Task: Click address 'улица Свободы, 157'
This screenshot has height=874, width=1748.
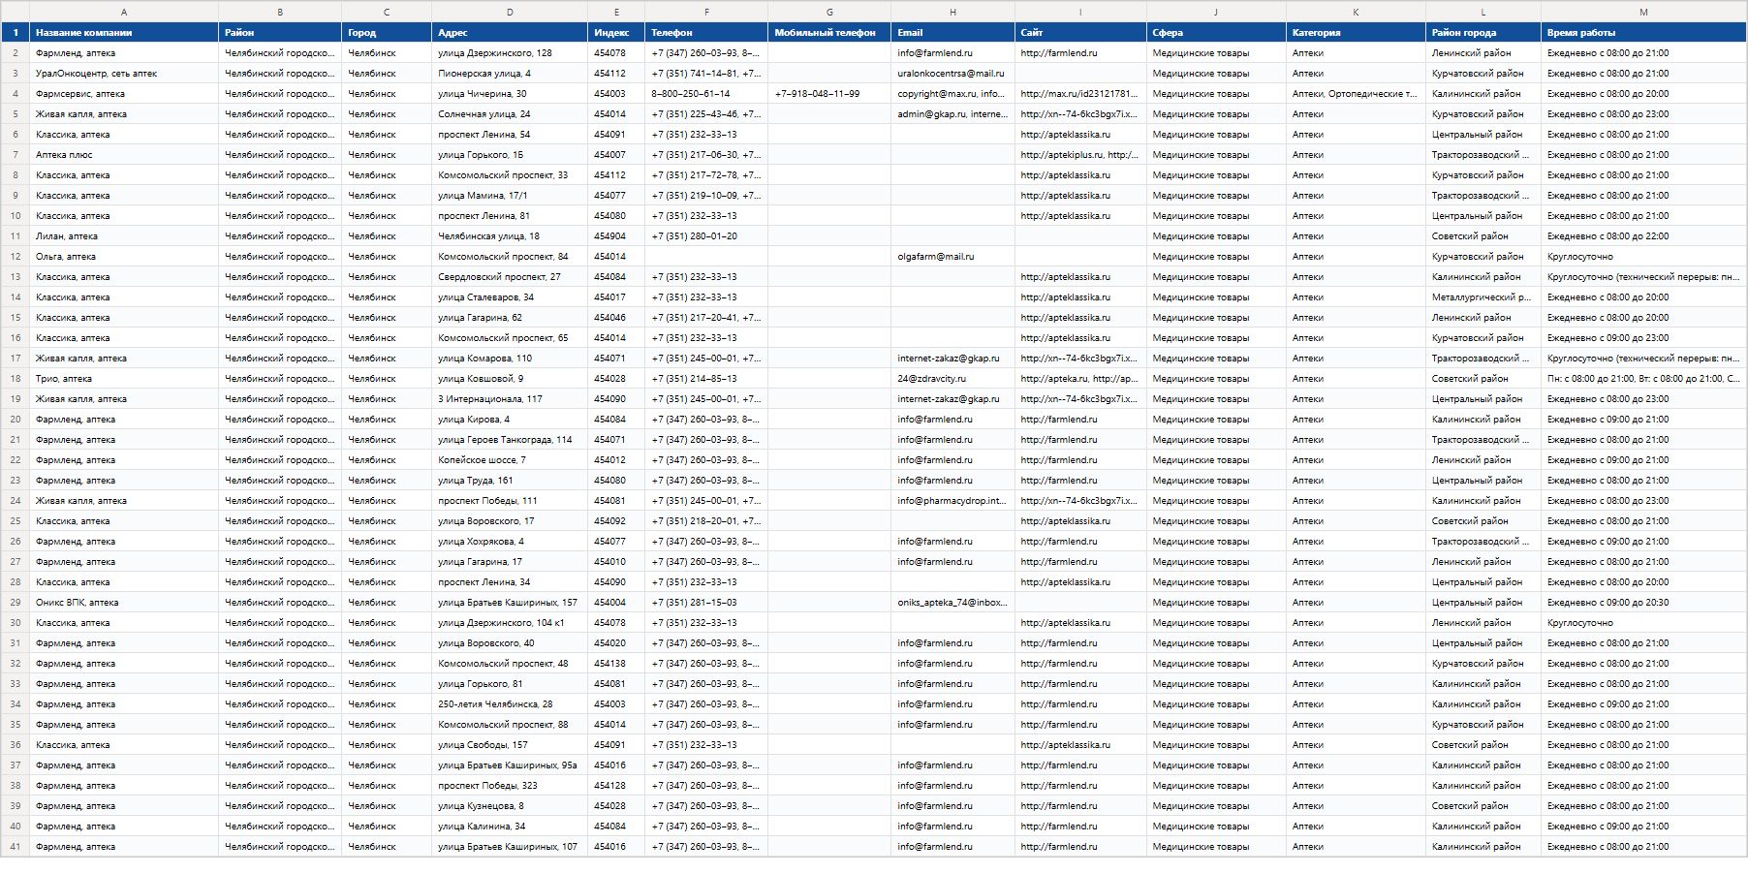Action: [x=510, y=745]
